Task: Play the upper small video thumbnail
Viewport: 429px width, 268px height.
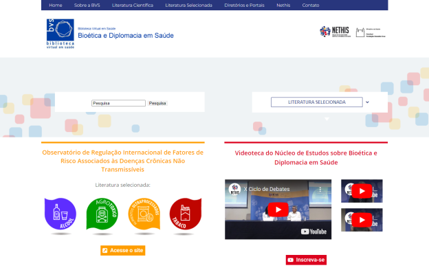Action: pos(362,191)
